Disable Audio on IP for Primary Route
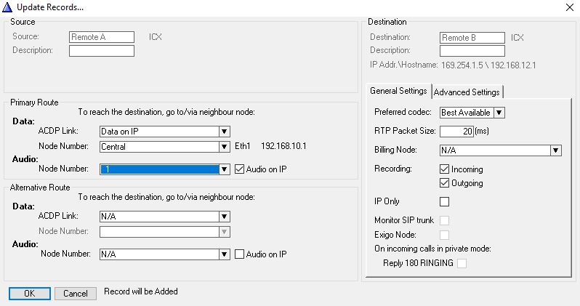580x306 pixels. point(241,169)
